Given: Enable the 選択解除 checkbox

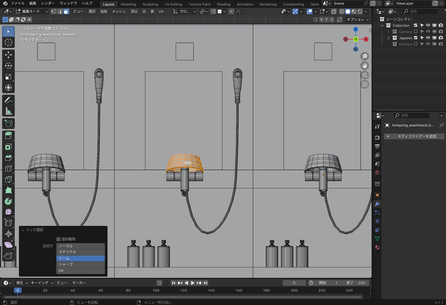Looking at the screenshot, I should point(58,239).
